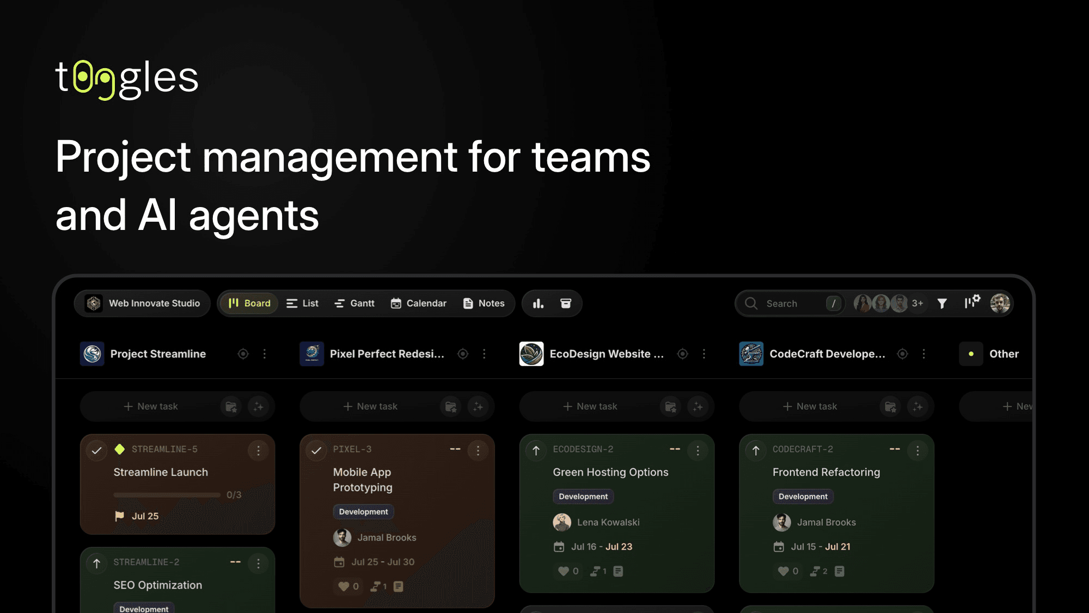Toggle the focus target for EcoDesign Website
The width and height of the screenshot is (1089, 613).
tap(683, 354)
